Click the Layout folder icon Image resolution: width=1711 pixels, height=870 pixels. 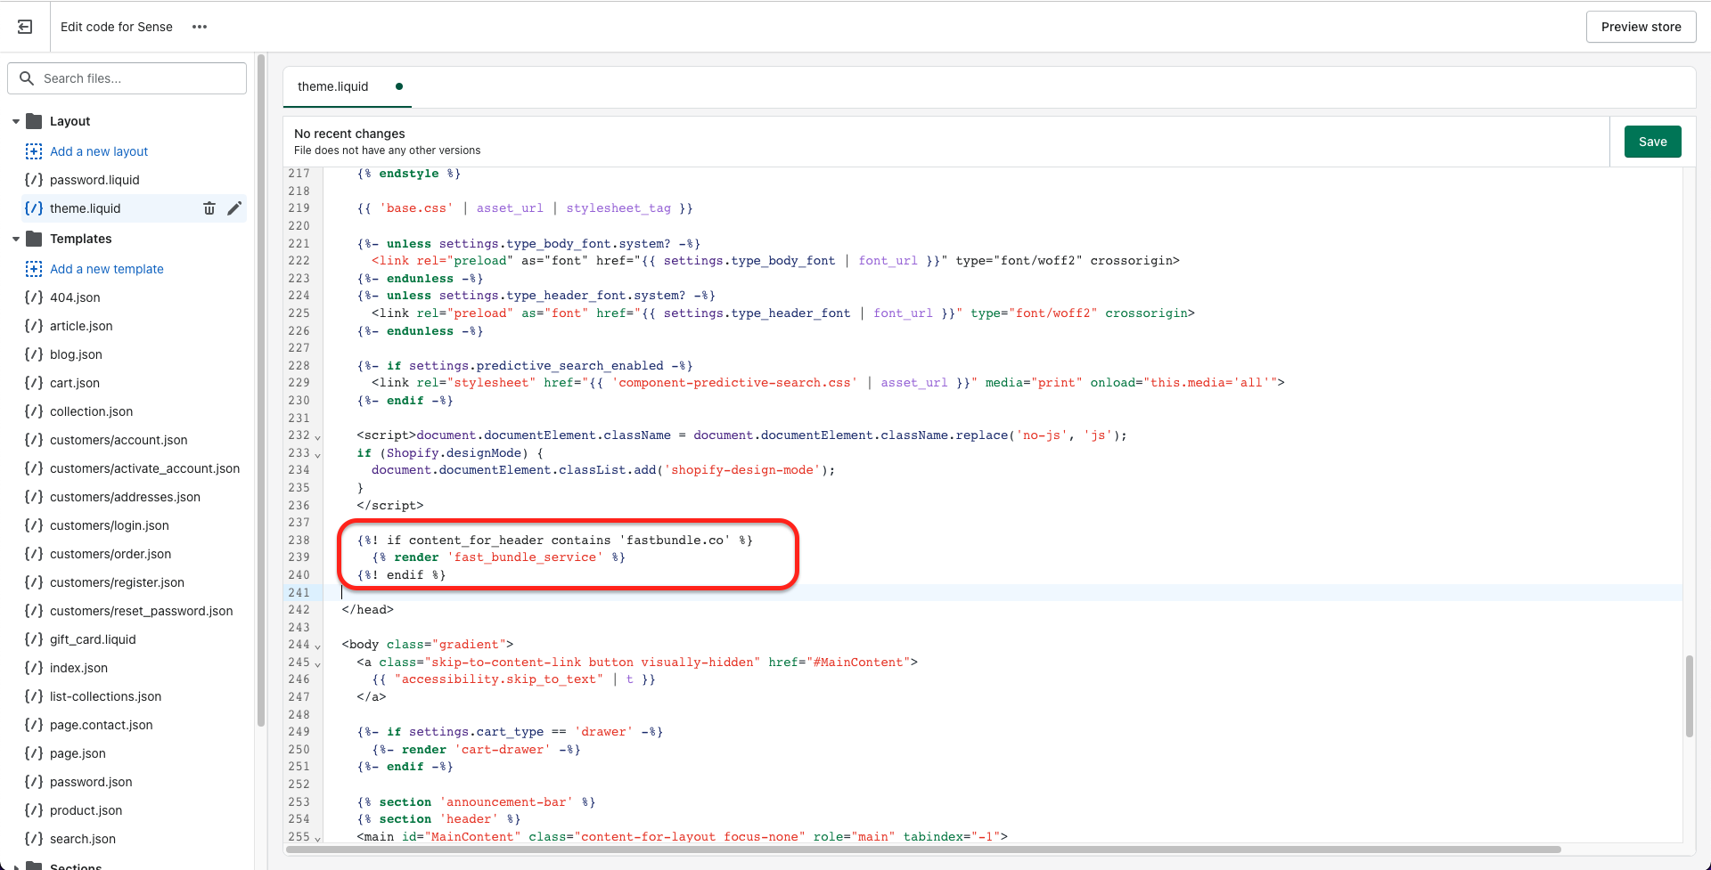tap(34, 121)
